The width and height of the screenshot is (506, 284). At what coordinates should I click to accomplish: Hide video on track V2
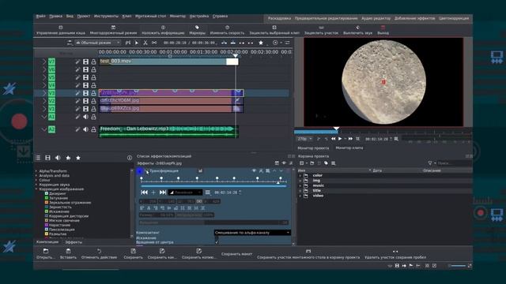click(85, 101)
